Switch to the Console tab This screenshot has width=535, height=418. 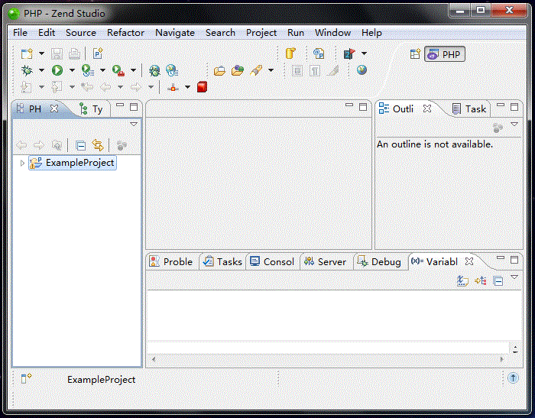(272, 261)
